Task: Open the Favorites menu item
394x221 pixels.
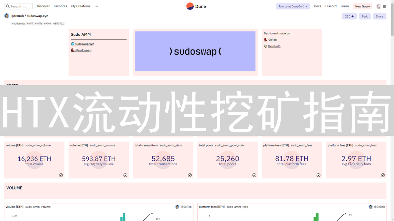Action: 60,6
